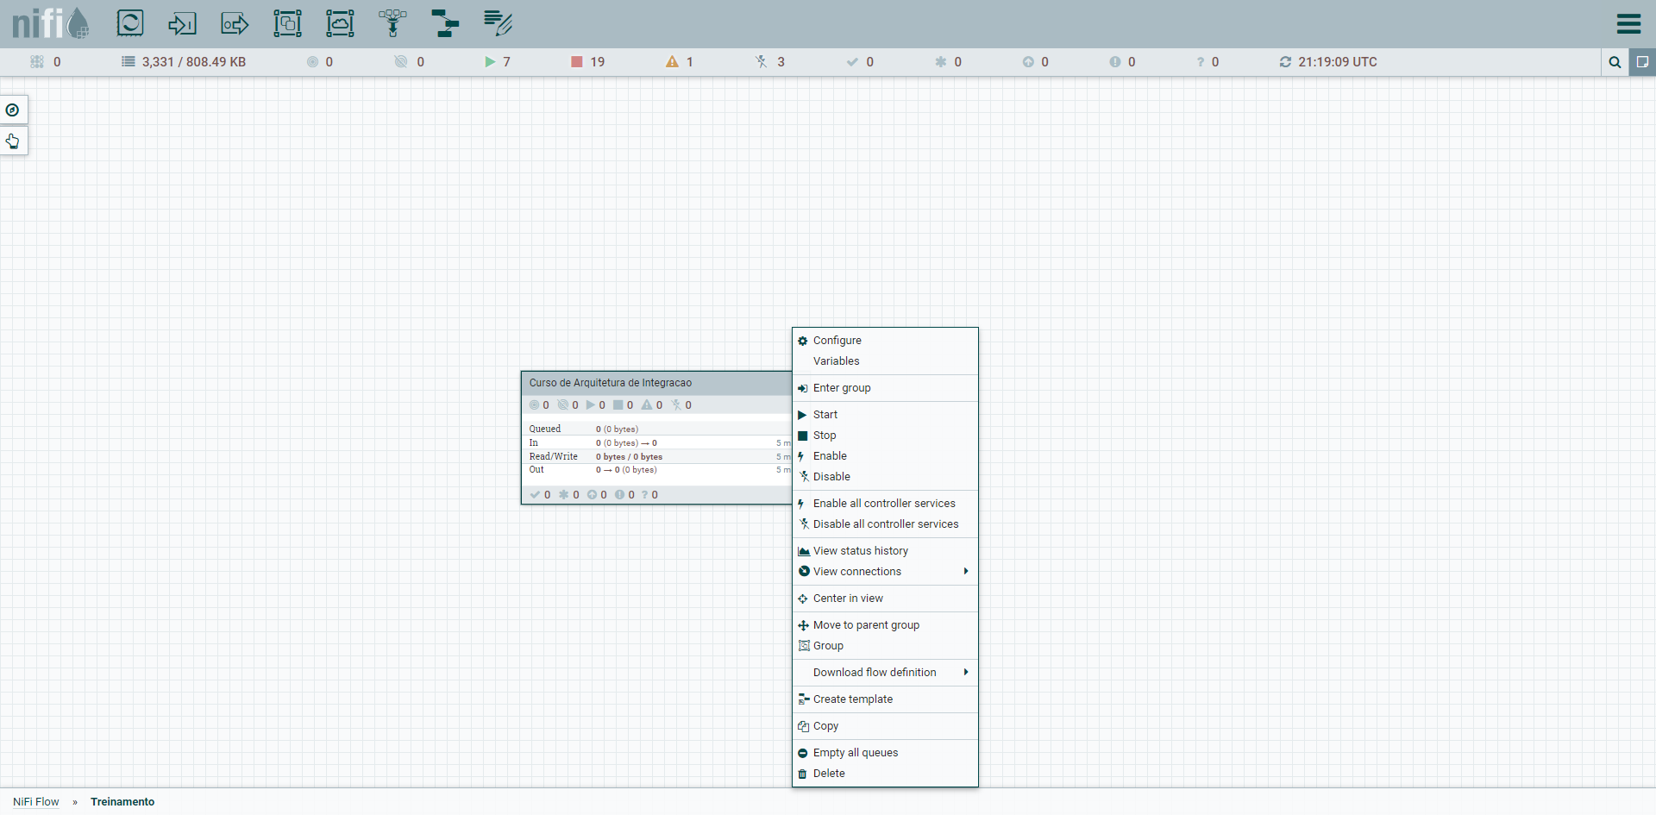This screenshot has width=1656, height=815.
Task: Select the Processor component icon in toolbar
Action: [130, 23]
